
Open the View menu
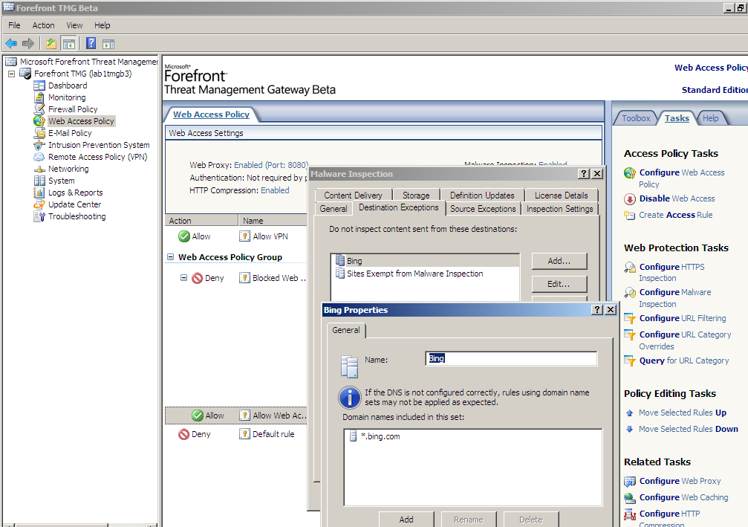[x=74, y=25]
